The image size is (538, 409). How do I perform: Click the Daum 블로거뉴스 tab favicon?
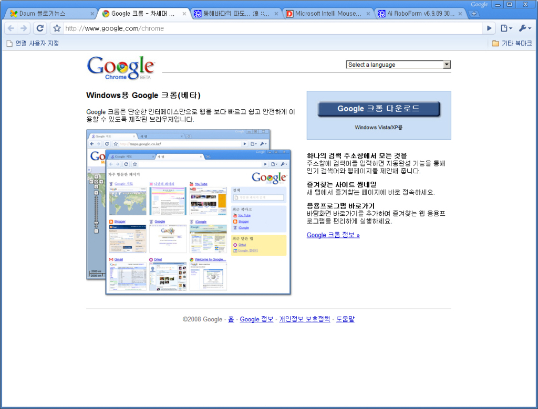point(14,14)
